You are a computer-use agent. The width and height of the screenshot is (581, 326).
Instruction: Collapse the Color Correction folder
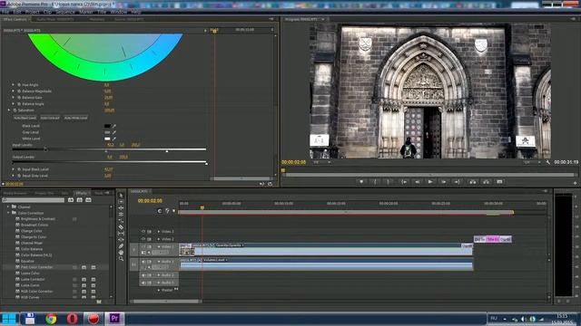click(8, 213)
